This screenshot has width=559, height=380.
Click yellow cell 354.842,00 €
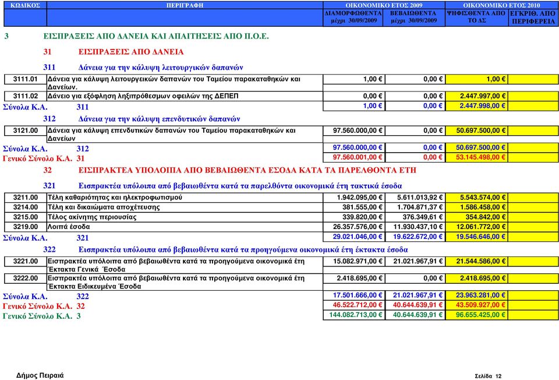[x=477, y=217]
